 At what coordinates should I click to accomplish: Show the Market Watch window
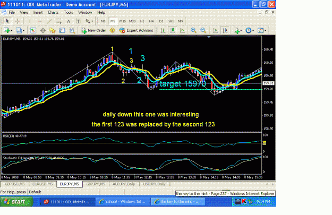[x=33, y=30]
